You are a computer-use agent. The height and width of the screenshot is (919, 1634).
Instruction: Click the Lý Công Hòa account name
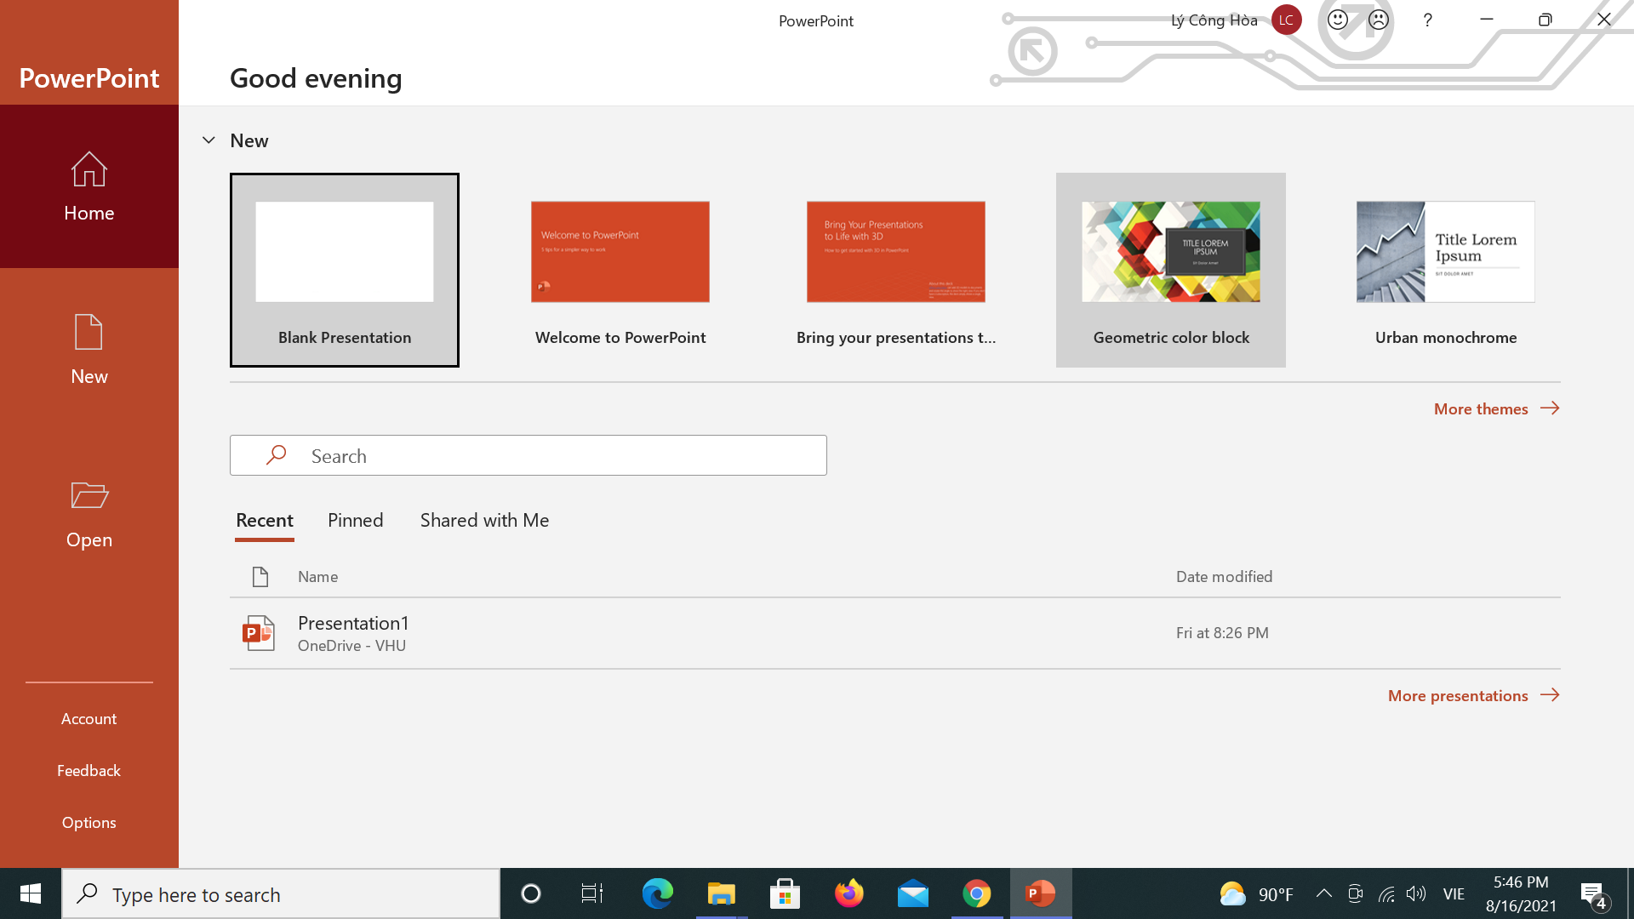pos(1214,20)
